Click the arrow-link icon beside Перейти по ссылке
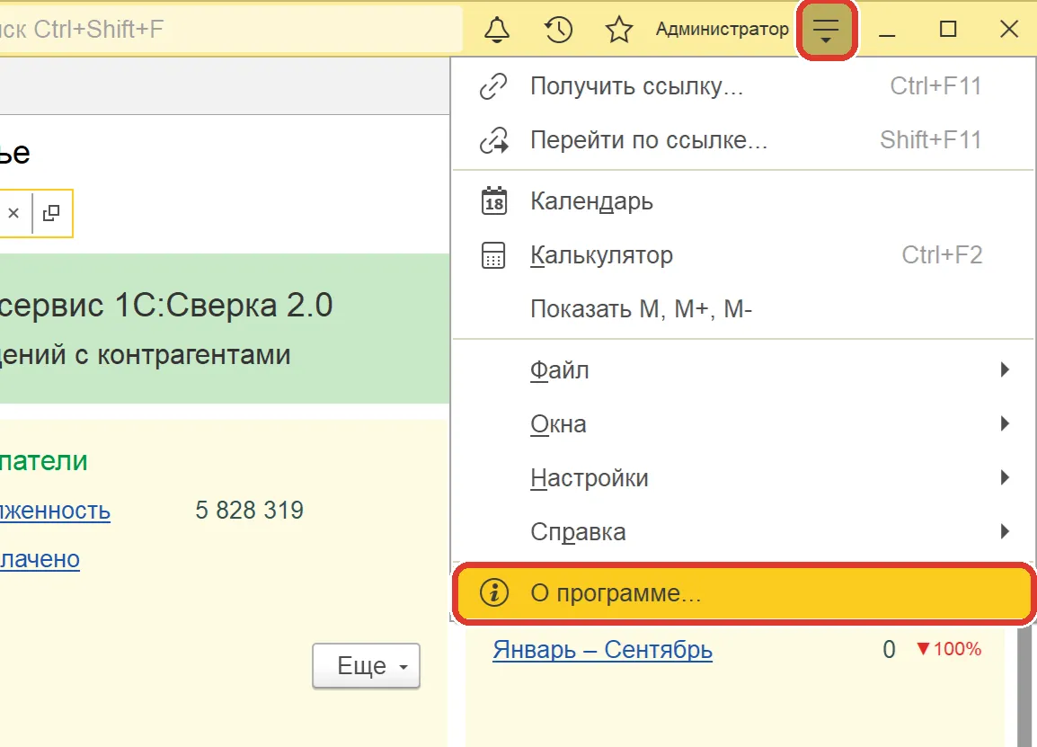 (x=493, y=140)
